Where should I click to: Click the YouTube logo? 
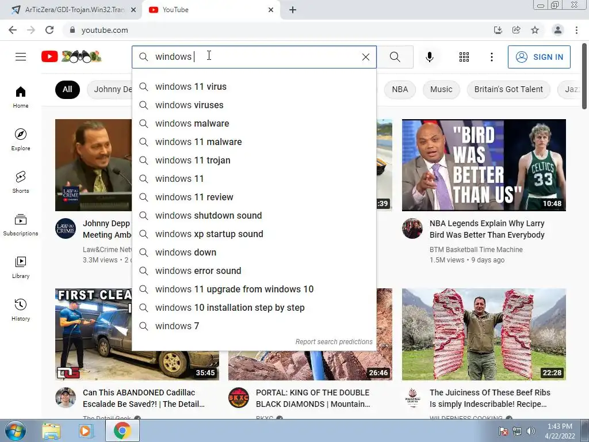point(71,57)
